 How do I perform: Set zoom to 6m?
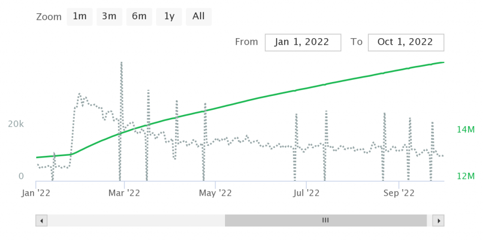139,16
